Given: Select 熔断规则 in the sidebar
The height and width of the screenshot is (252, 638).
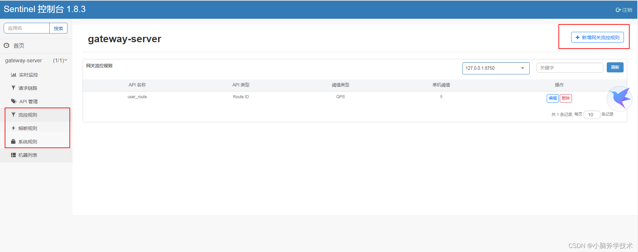Looking at the screenshot, I should tap(28, 128).
